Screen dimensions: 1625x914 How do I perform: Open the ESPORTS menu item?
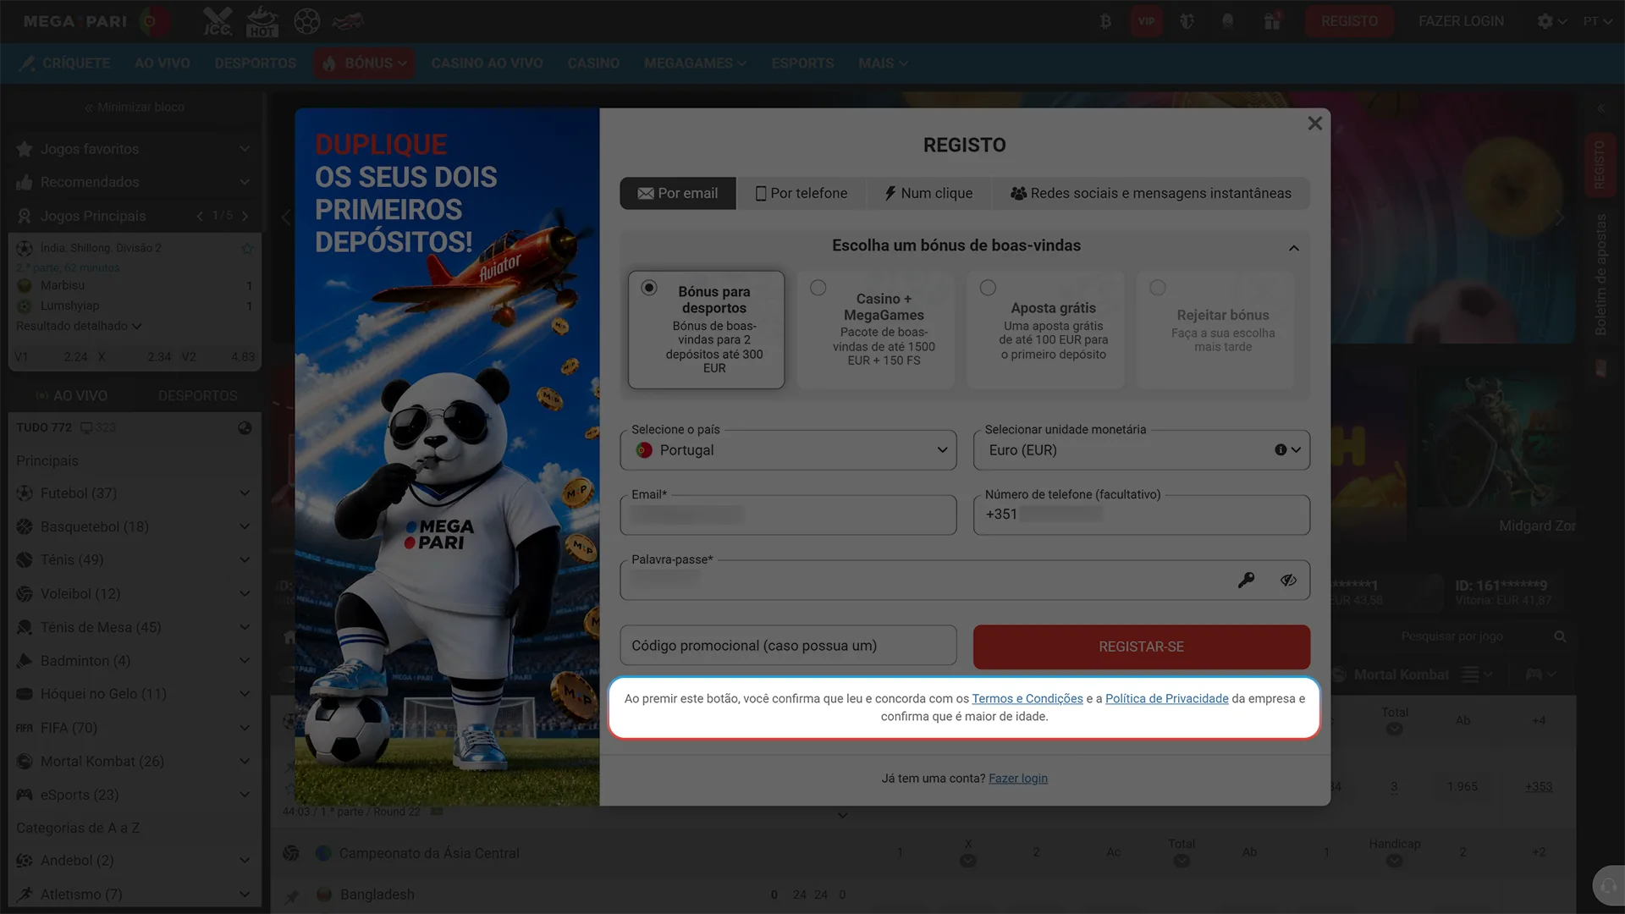[x=802, y=63]
